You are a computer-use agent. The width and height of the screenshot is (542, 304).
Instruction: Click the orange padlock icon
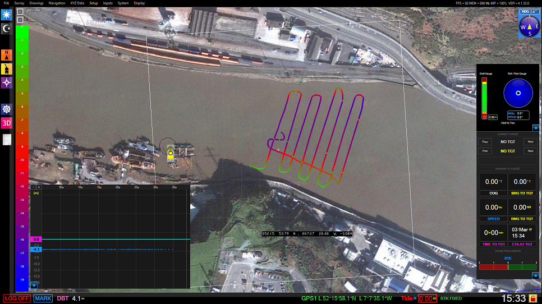(533, 298)
